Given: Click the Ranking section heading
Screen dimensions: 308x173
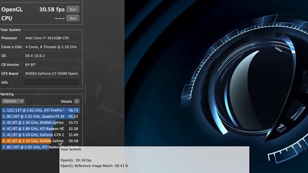Looking at the screenshot, I should [x=7, y=94].
